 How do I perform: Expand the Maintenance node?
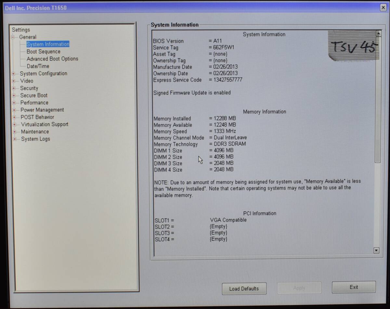click(x=14, y=132)
